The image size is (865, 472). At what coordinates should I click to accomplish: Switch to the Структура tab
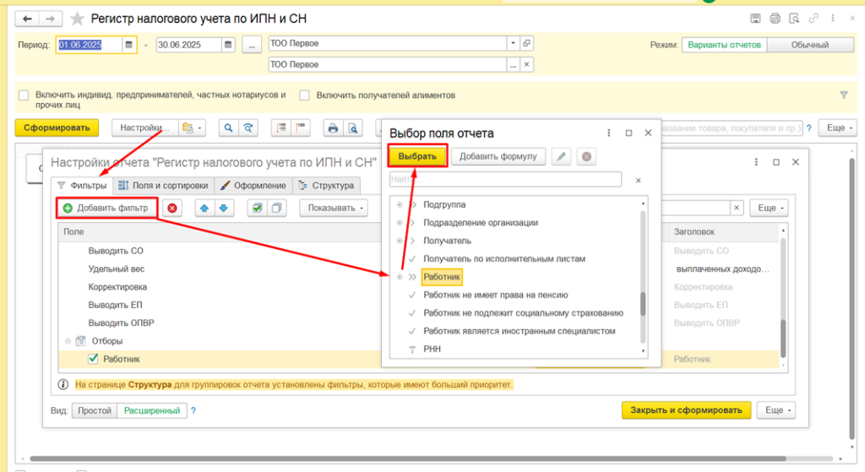[327, 185]
